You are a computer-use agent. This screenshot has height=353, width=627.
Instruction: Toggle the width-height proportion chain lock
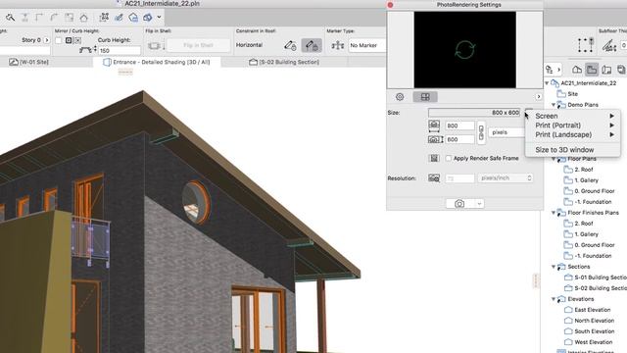(481, 132)
